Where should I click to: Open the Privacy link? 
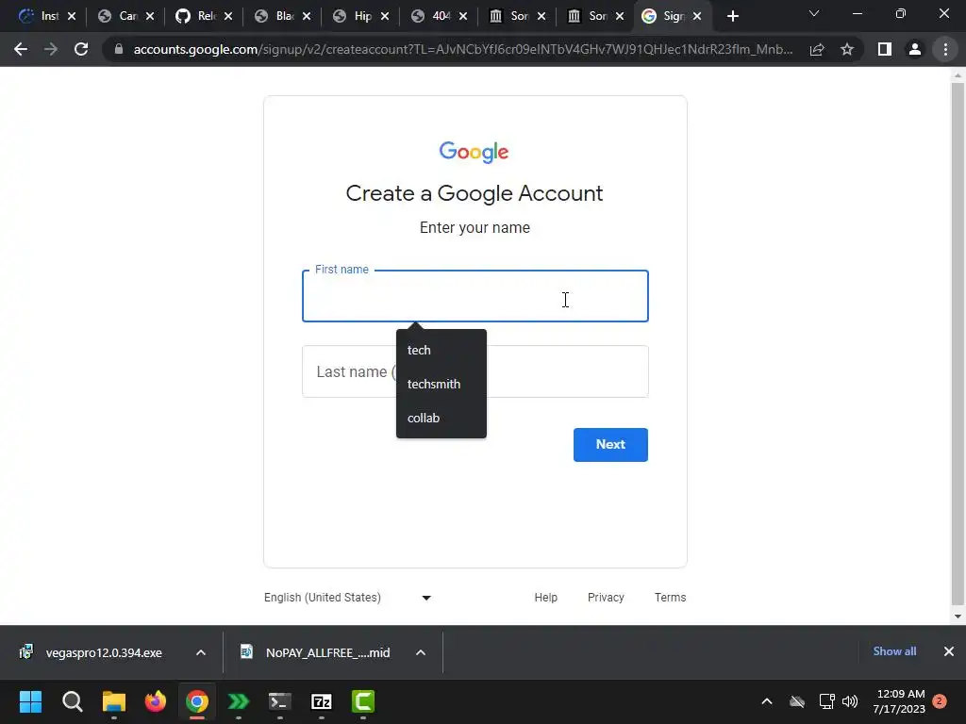(606, 597)
